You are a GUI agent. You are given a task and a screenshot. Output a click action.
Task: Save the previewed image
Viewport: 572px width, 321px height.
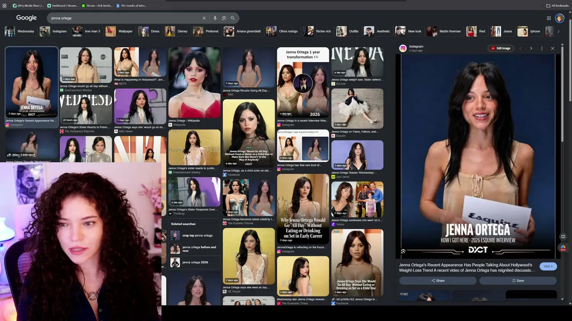point(518,280)
